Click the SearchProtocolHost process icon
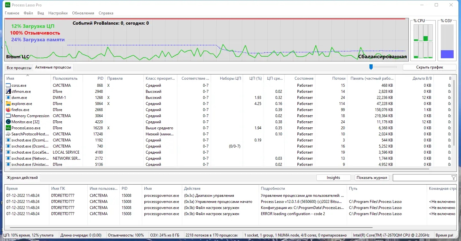The width and height of the screenshot is (461, 241). (x=8, y=134)
